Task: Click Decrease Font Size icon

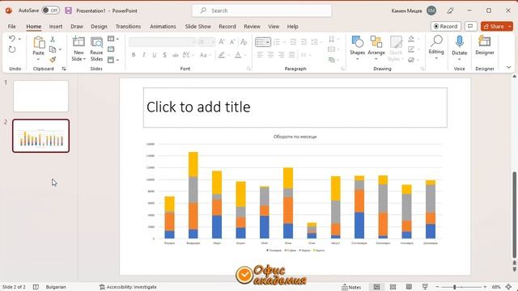Action: tap(232, 42)
